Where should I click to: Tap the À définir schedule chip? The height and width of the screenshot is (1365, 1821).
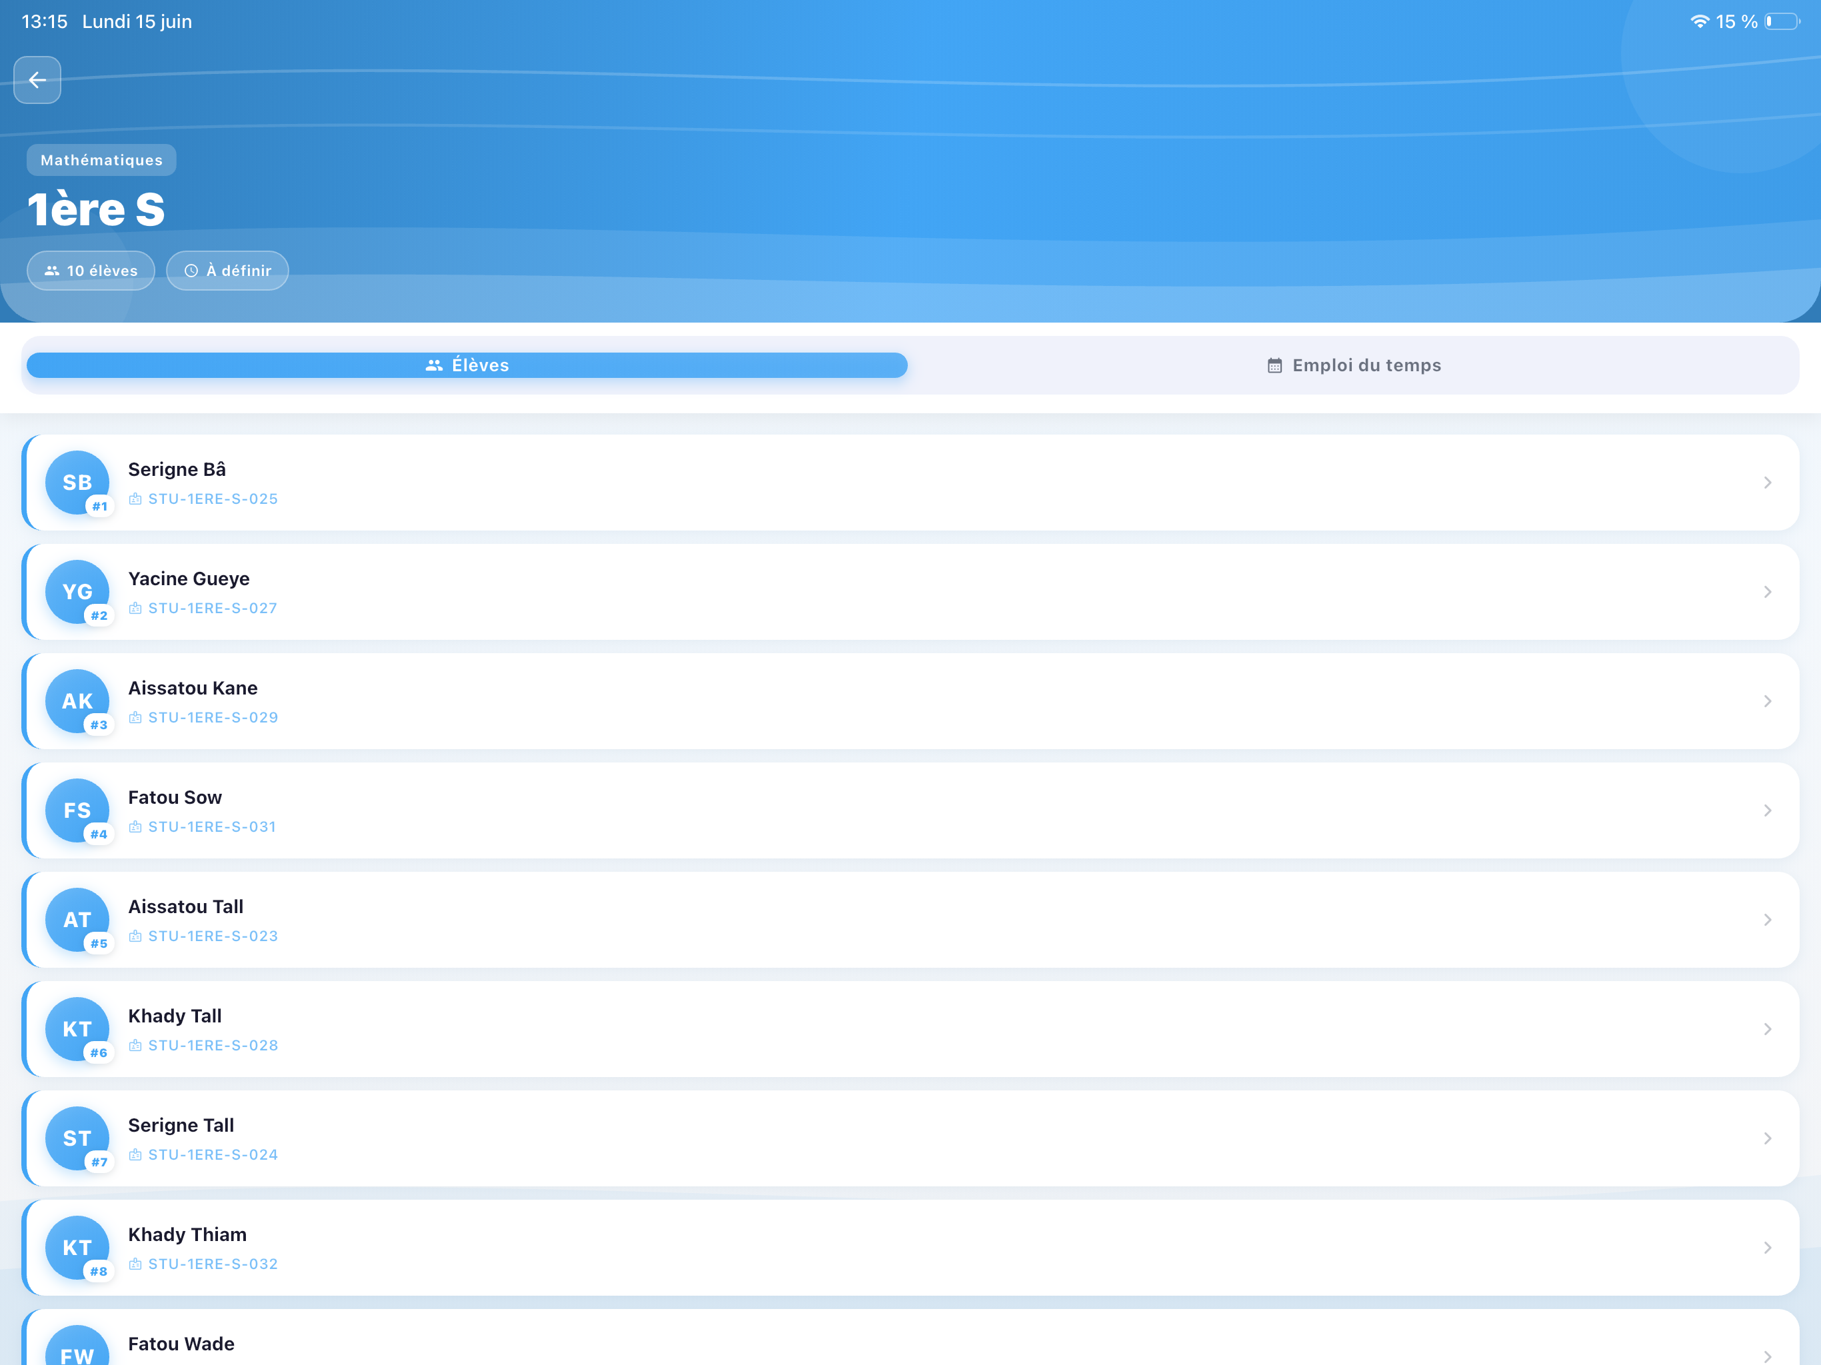[x=227, y=271]
